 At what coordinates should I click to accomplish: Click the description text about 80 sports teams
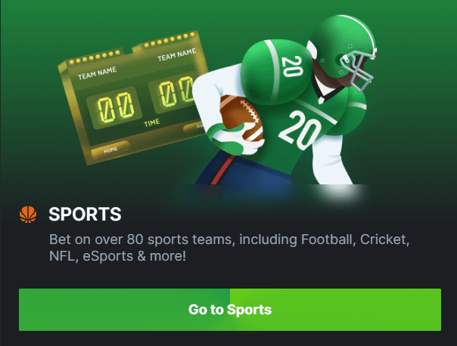pyautogui.click(x=229, y=248)
